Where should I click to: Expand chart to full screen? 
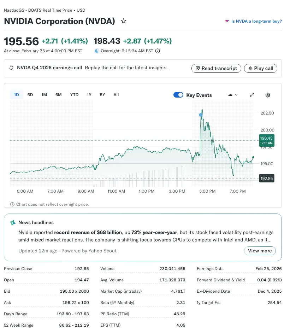pyautogui.click(x=252, y=95)
